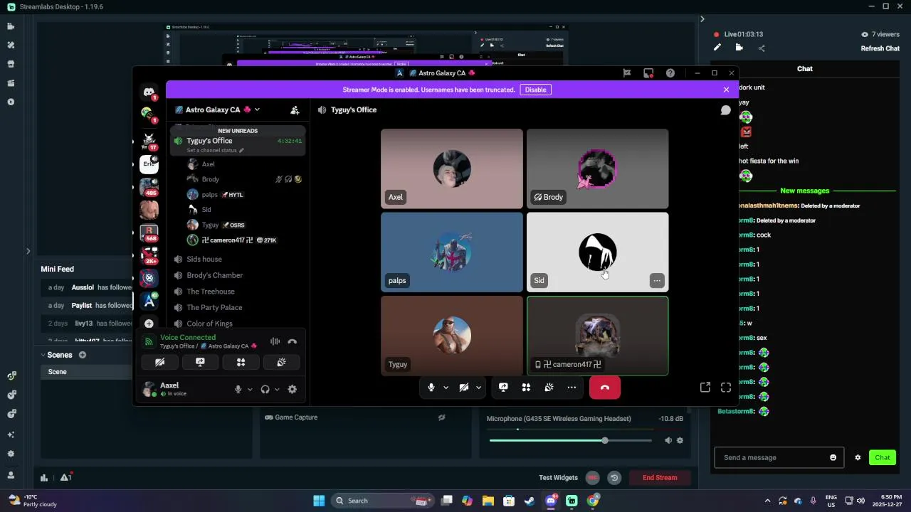The width and height of the screenshot is (911, 512).
Task: Click the Streamlabs share stream icon
Action: pos(762,48)
